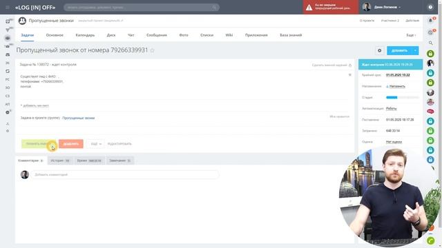Open the task settings gear next to Добавить
The height and width of the screenshot is (248, 442).
point(379,50)
